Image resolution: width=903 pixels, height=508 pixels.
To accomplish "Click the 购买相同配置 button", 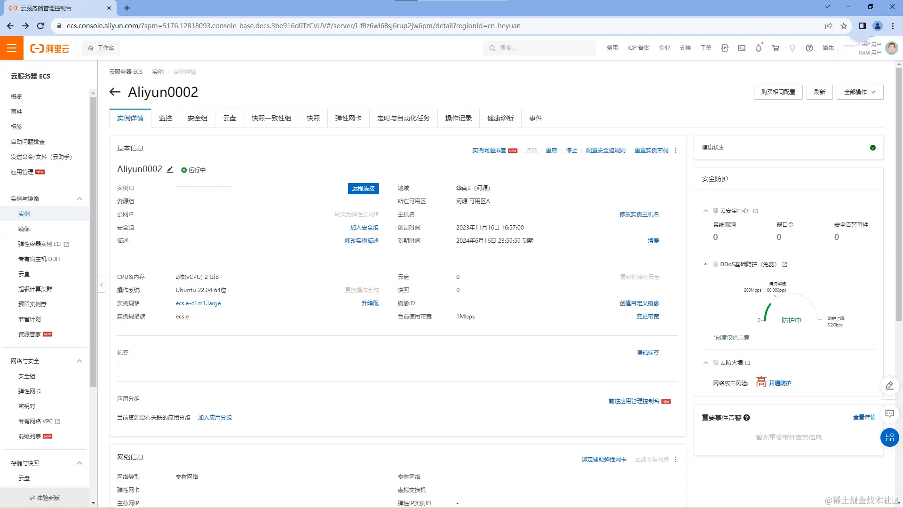I will tap(778, 92).
